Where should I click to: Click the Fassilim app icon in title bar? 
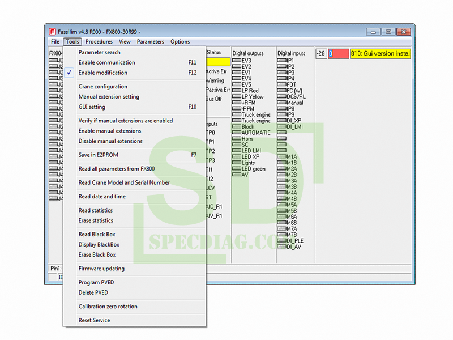(x=52, y=32)
